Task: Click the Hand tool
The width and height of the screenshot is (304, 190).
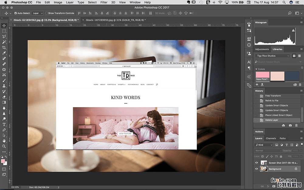Action: coord(4,141)
